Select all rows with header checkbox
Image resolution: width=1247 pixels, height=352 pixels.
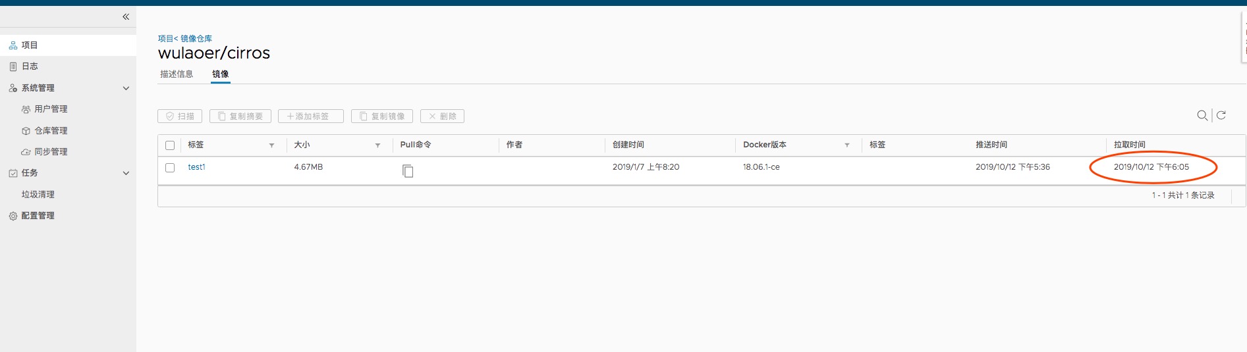click(x=170, y=145)
